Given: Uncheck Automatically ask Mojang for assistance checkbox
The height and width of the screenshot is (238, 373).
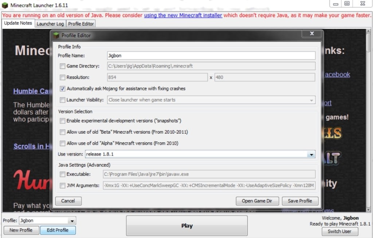Looking at the screenshot, I should click(x=62, y=89).
